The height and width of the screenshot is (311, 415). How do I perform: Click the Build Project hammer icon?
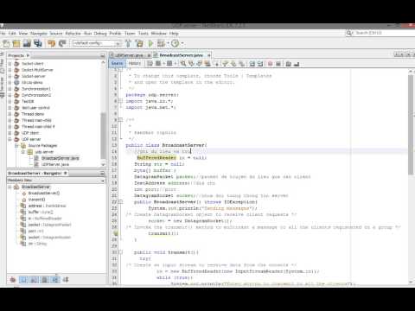coord(129,43)
